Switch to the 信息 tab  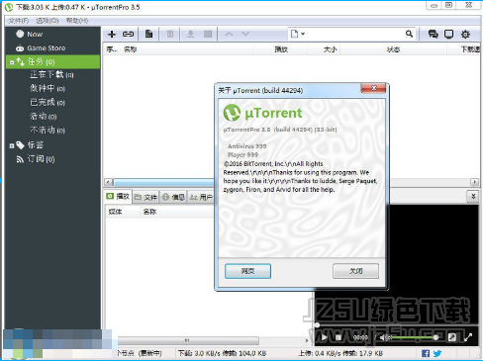tap(174, 197)
